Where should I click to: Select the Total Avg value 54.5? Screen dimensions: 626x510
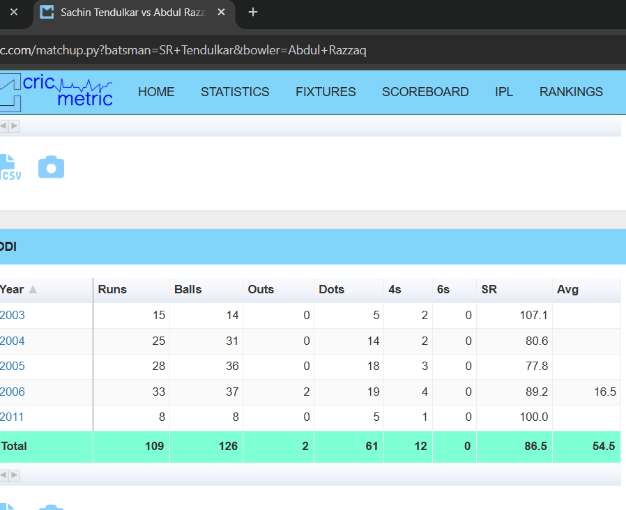(586, 447)
